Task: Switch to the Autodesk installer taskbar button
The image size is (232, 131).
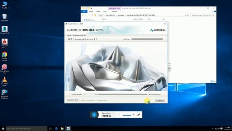Action: (x=68, y=128)
